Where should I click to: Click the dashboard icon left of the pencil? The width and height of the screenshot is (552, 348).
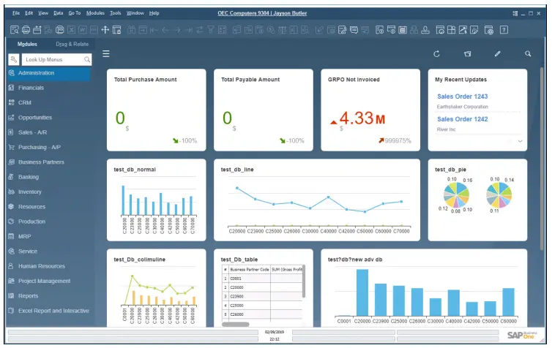coord(467,54)
